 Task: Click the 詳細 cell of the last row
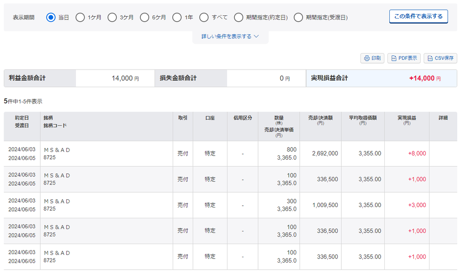443,257
